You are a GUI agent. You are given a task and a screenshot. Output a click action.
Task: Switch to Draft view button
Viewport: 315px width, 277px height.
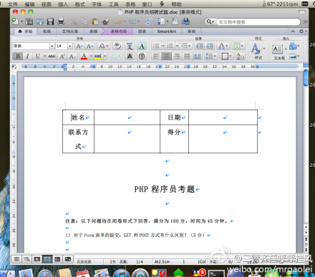click(16, 259)
